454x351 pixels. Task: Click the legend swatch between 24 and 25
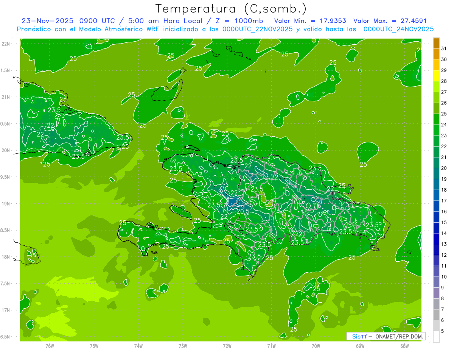point(436,119)
